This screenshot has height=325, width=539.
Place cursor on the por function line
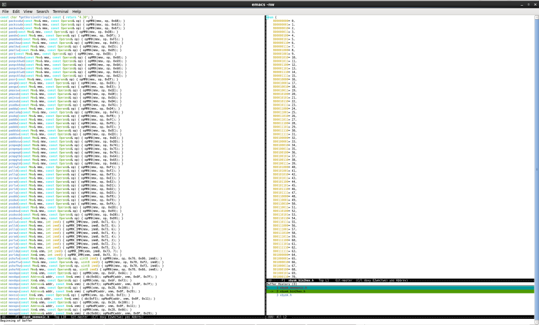(x=58, y=54)
